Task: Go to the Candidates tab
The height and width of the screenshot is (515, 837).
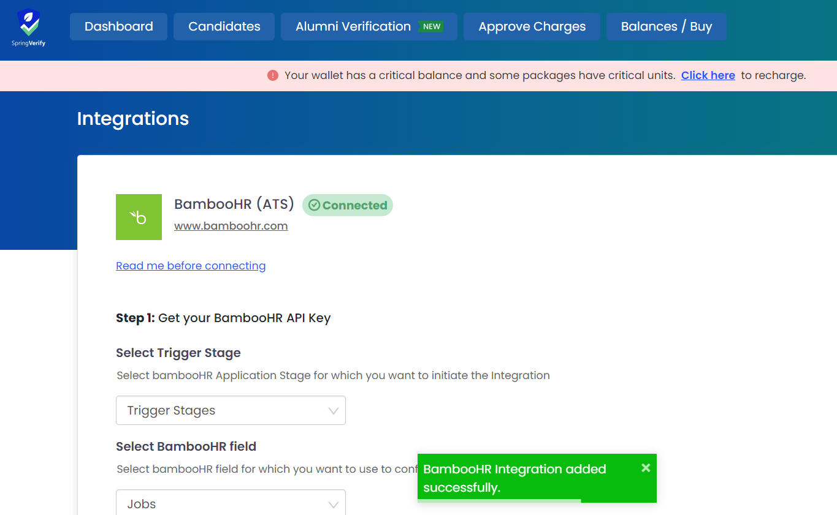Action: pyautogui.click(x=224, y=26)
